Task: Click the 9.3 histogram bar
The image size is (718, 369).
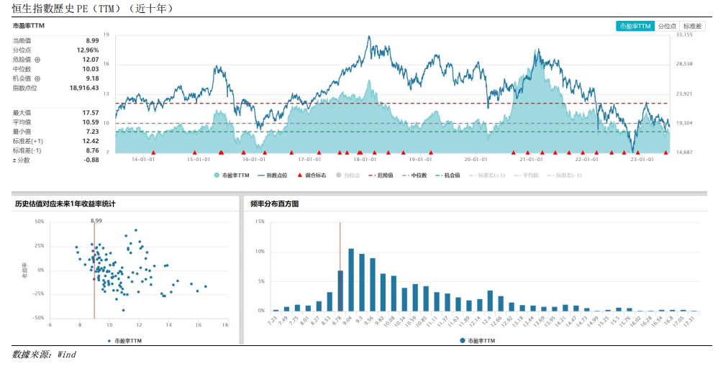Action: click(x=362, y=283)
